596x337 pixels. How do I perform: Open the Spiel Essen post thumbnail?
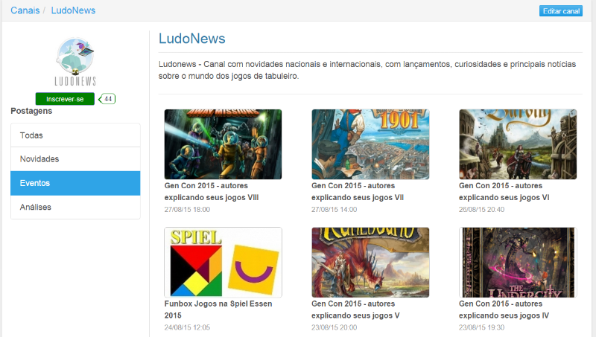tap(223, 263)
